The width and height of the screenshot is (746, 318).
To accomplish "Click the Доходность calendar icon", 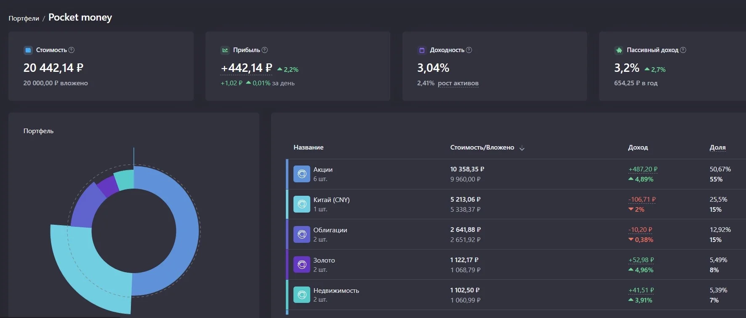I will click(422, 50).
